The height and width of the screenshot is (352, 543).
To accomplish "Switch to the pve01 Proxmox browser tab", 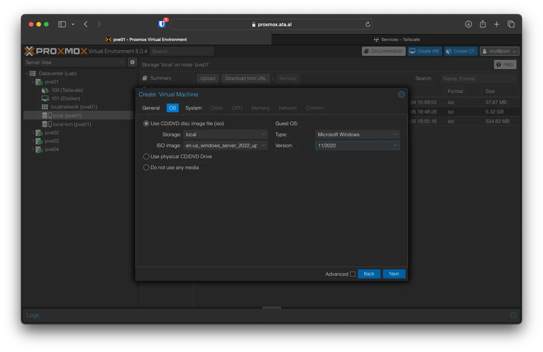I will [146, 39].
